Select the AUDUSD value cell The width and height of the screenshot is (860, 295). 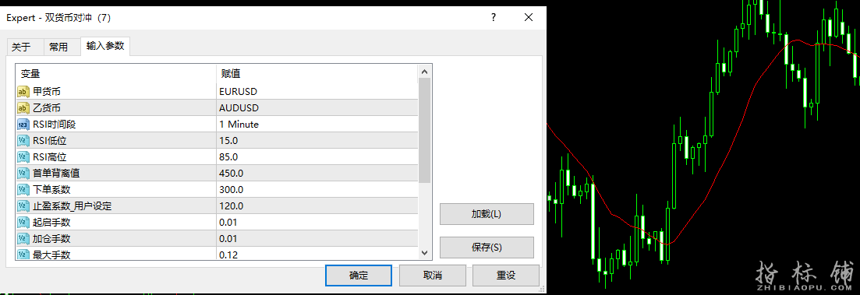click(317, 108)
